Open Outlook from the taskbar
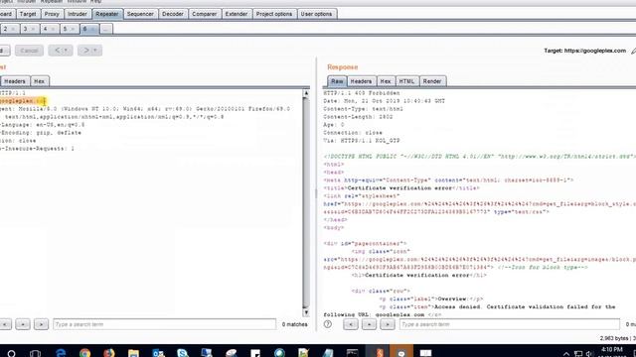 pyautogui.click(x=158, y=353)
